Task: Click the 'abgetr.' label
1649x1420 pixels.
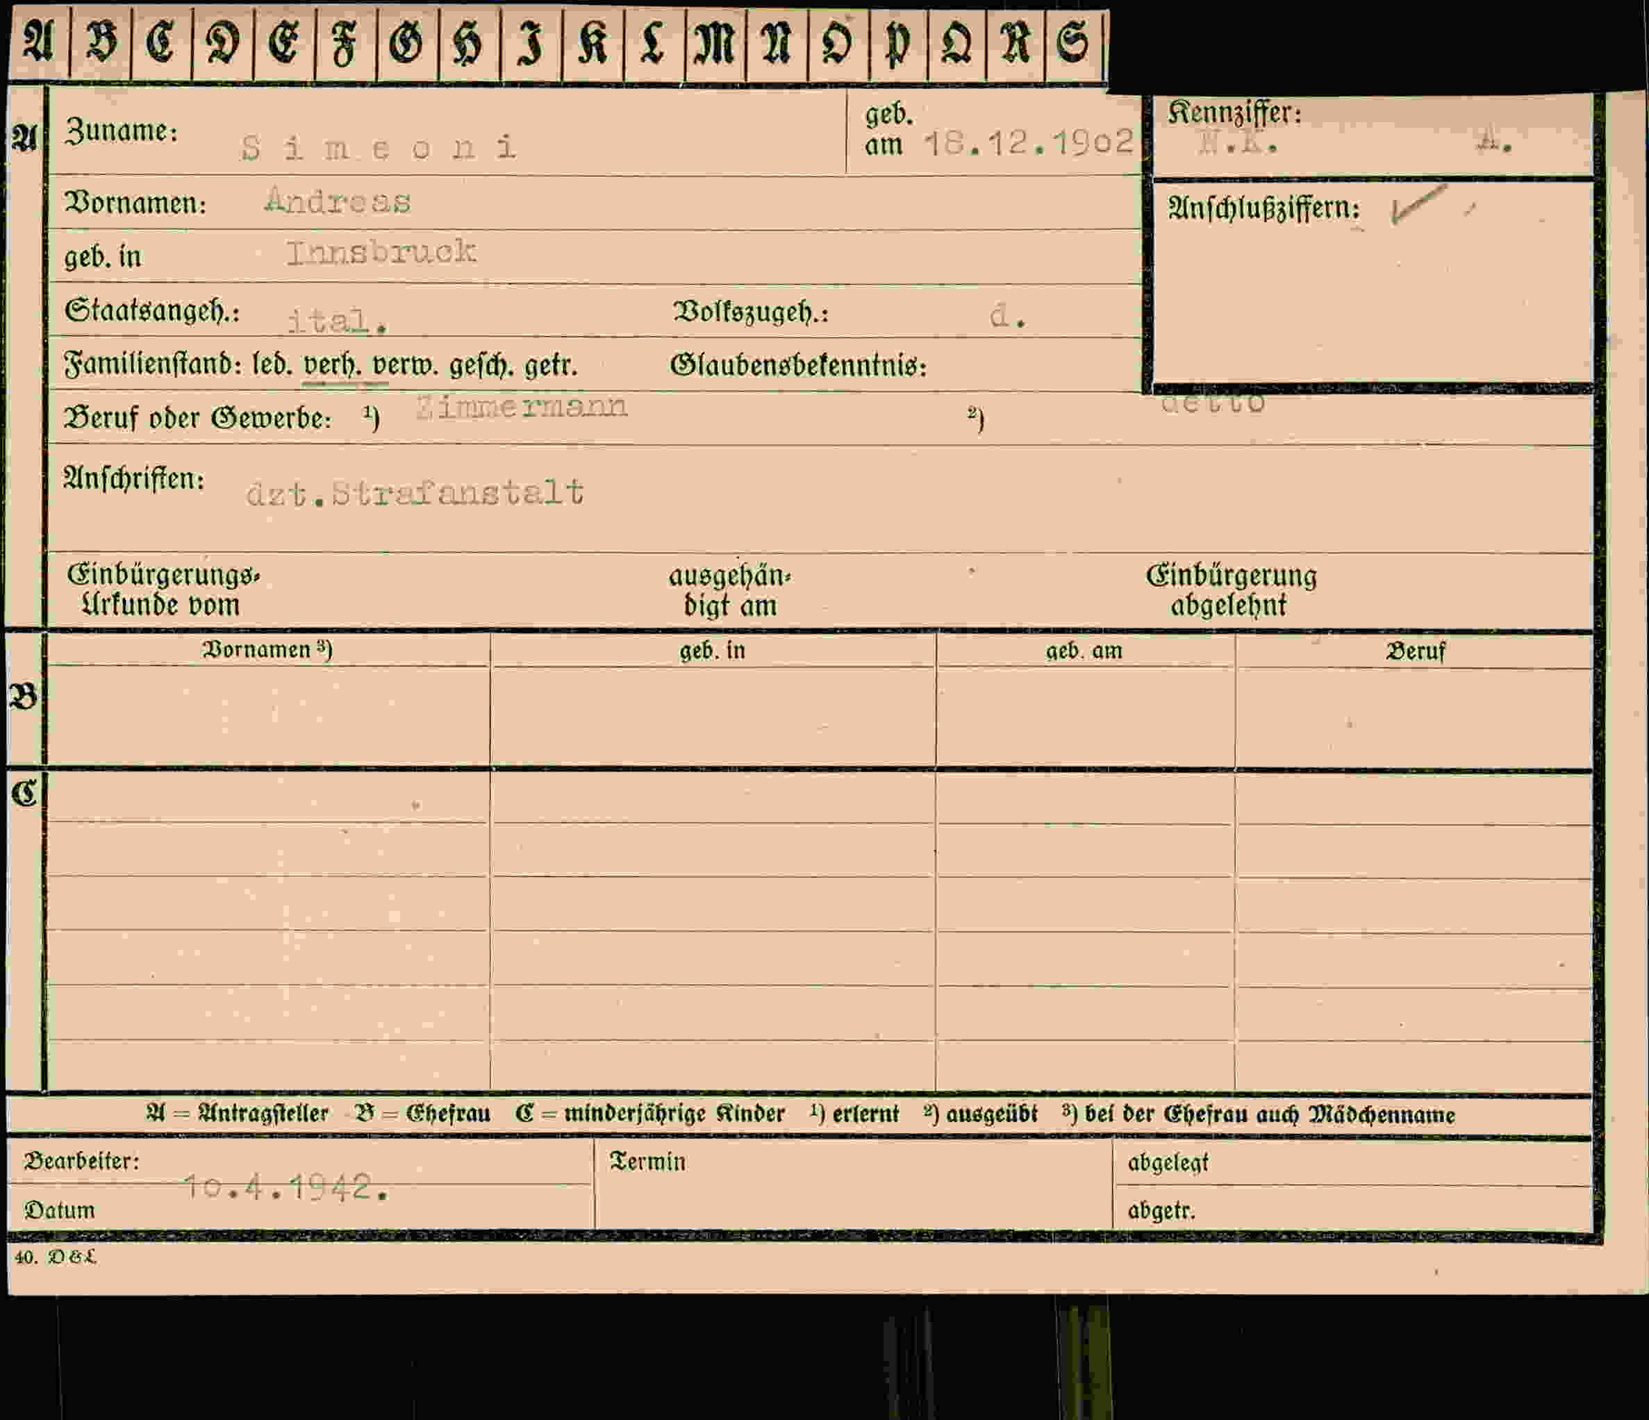Action: click(1161, 1211)
